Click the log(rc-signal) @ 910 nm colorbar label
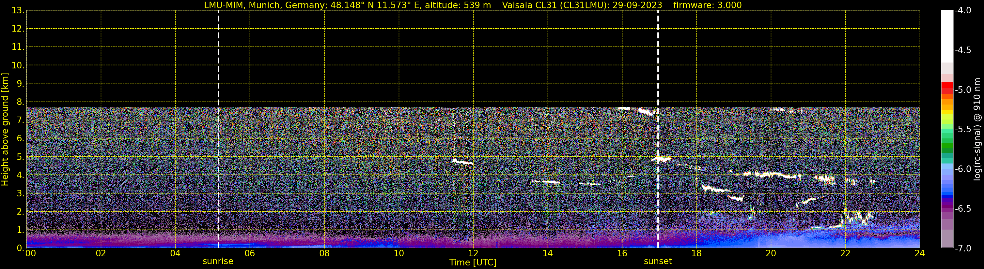 click(x=977, y=129)
